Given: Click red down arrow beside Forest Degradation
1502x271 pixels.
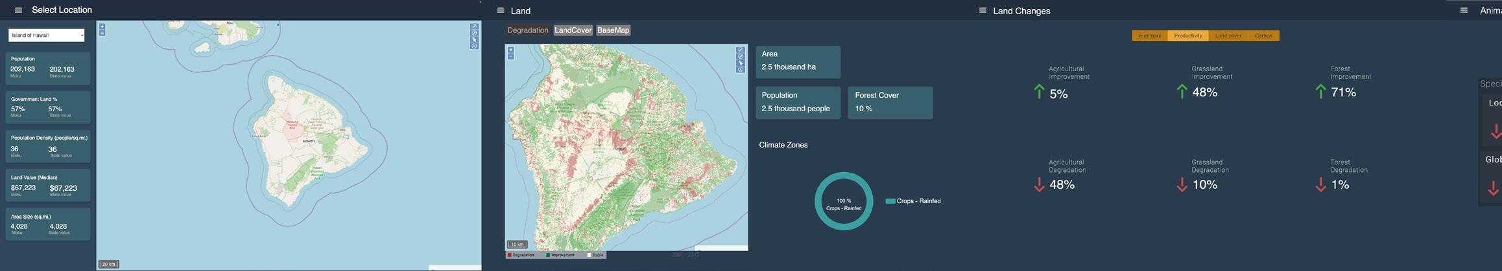Looking at the screenshot, I should [1320, 185].
